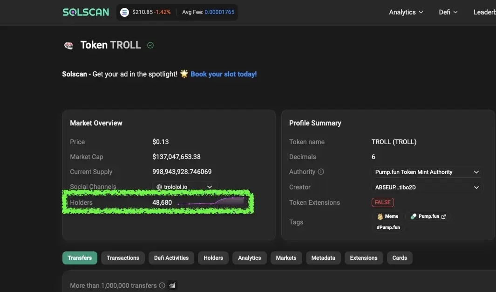Click the Market Overview heading
This screenshot has width=496, height=292.
[x=96, y=123]
